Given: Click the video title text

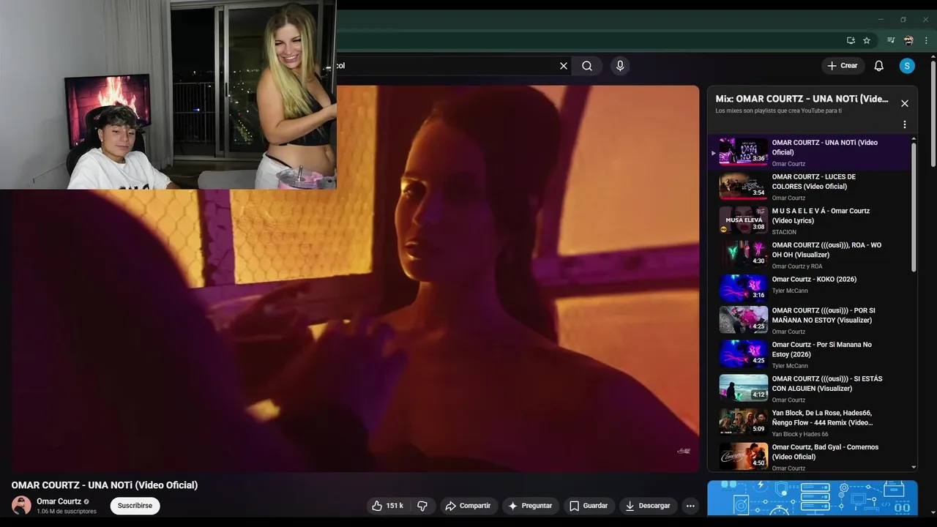Looking at the screenshot, I should coord(105,485).
